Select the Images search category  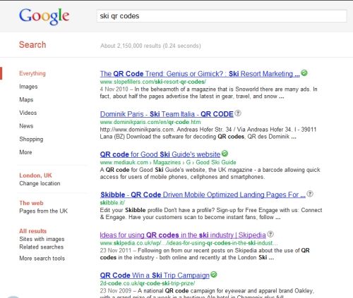pos(28,87)
